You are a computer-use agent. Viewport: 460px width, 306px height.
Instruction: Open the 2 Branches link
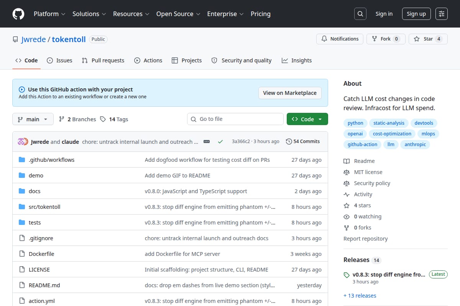click(x=77, y=119)
